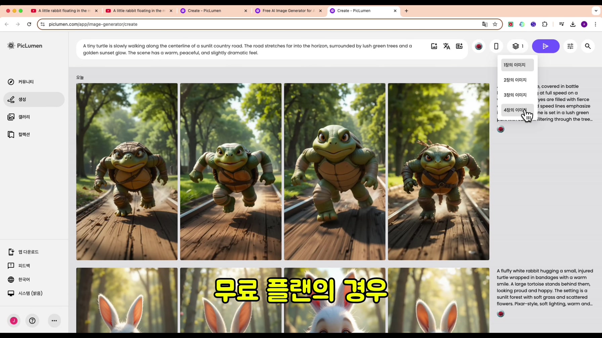Open the model selector avatar
Viewport: 602px width, 338px height.
[479, 46]
